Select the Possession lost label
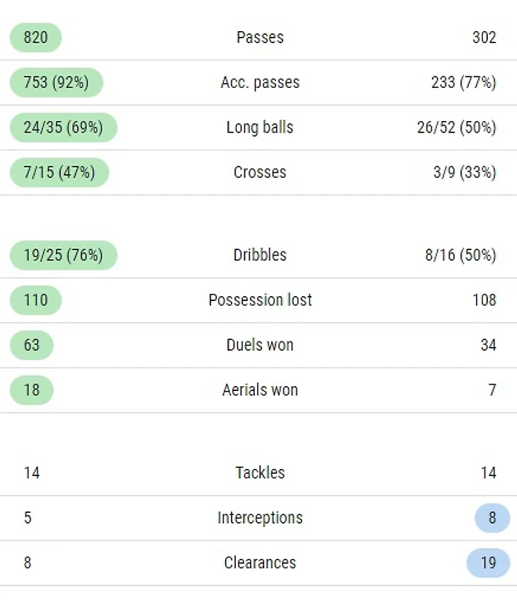 tap(260, 300)
